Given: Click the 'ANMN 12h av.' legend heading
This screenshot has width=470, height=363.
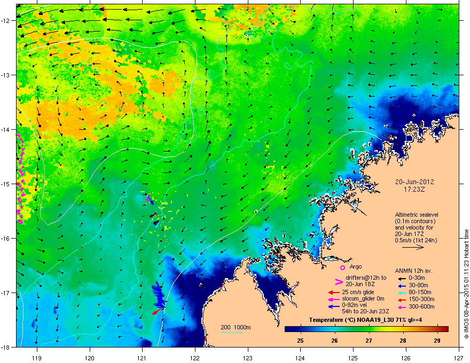Looking at the screenshot, I should [x=413, y=271].
